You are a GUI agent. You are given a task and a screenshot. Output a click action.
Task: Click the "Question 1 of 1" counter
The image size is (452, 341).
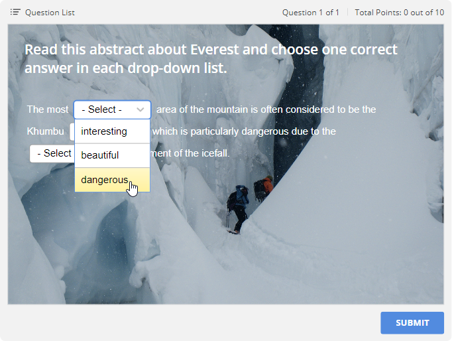(x=310, y=12)
